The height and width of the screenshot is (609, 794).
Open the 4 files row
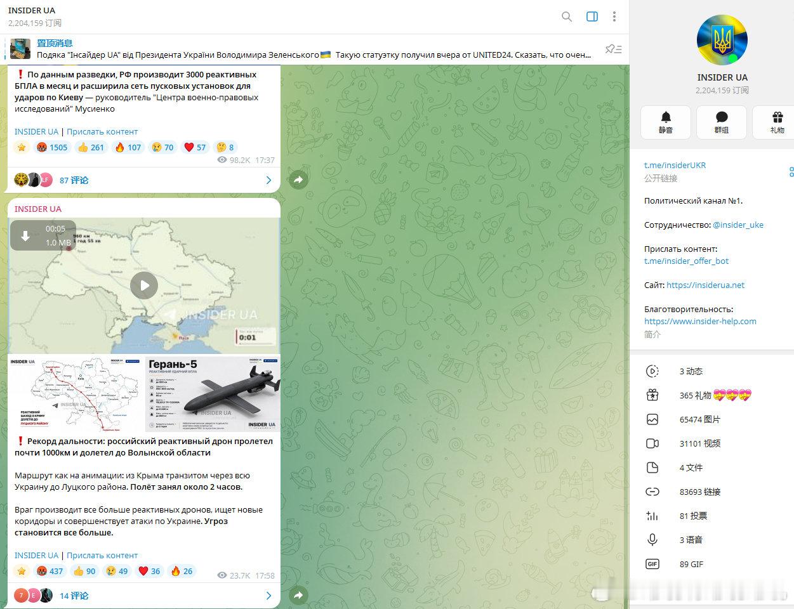tap(711, 468)
